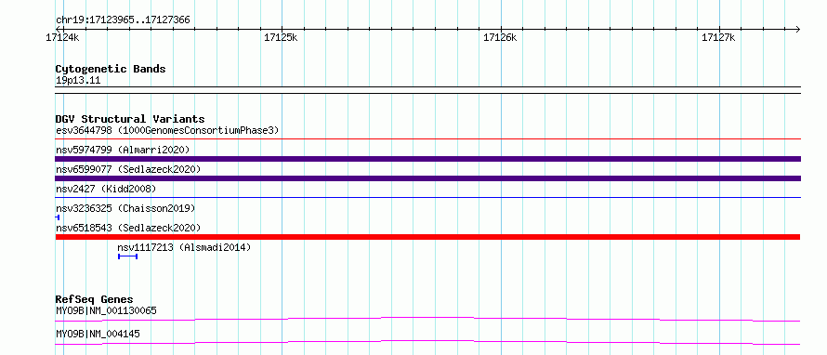Click the small blue nsv3236325 variant glyph
The width and height of the screenshot is (827, 355).
coord(58,217)
